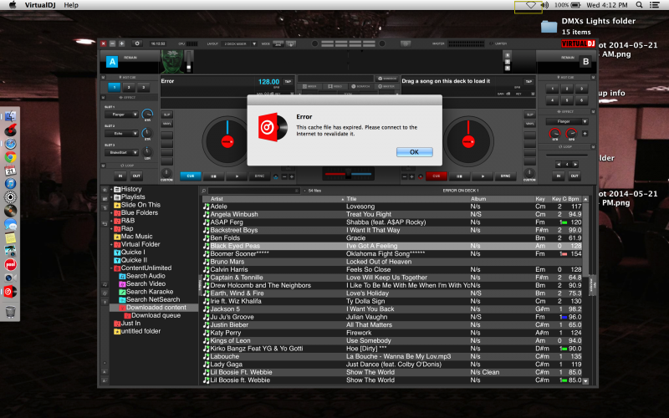Open iTunes from the Dock
The height and width of the screenshot is (418, 669).
point(10,183)
